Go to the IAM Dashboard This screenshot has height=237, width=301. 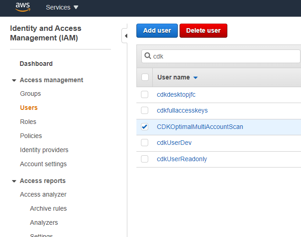(x=36, y=64)
